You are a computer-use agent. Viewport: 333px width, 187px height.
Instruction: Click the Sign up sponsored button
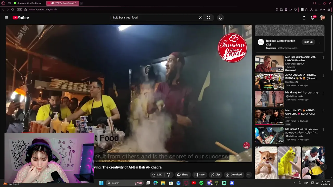tap(309, 42)
